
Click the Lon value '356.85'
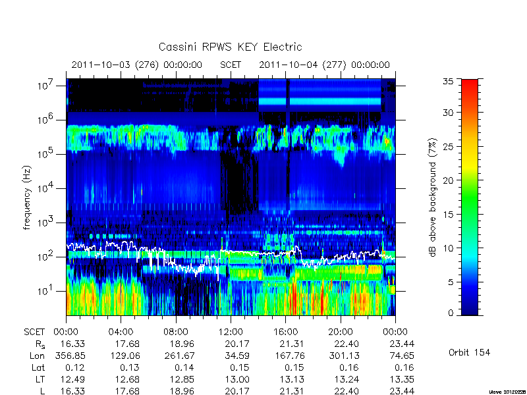70,355
